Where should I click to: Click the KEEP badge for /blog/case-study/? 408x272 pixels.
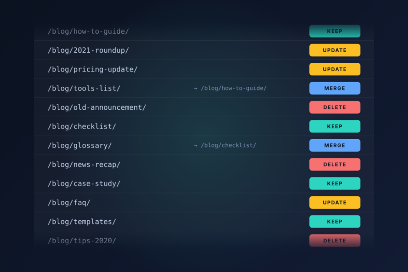click(335, 183)
